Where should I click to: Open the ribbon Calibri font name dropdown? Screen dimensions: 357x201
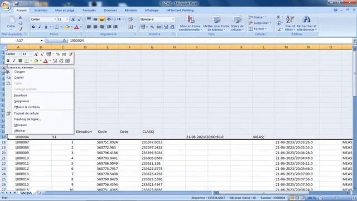(55, 20)
